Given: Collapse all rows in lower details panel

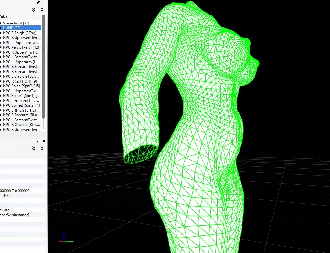Looking at the screenshot, I should (42, 149).
